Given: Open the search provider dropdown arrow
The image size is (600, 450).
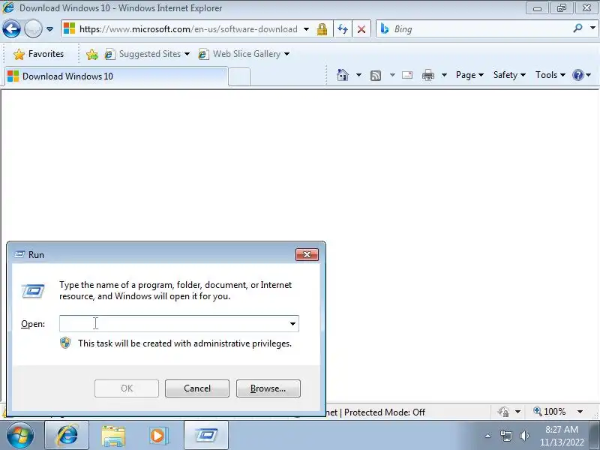Looking at the screenshot, I should (592, 28).
